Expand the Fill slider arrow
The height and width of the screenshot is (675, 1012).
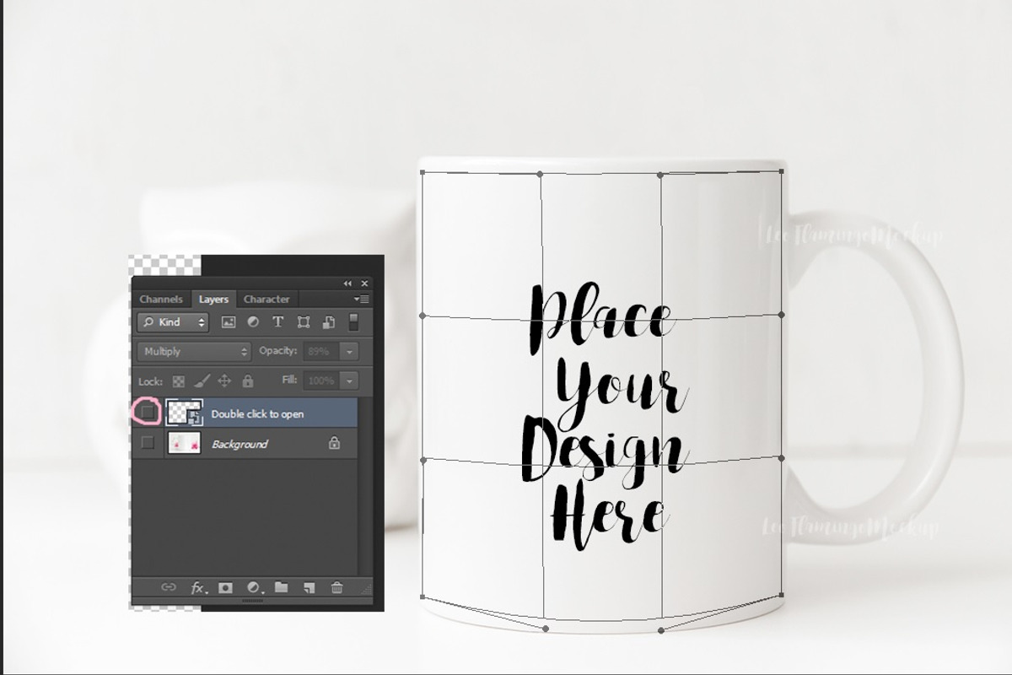coord(349,381)
